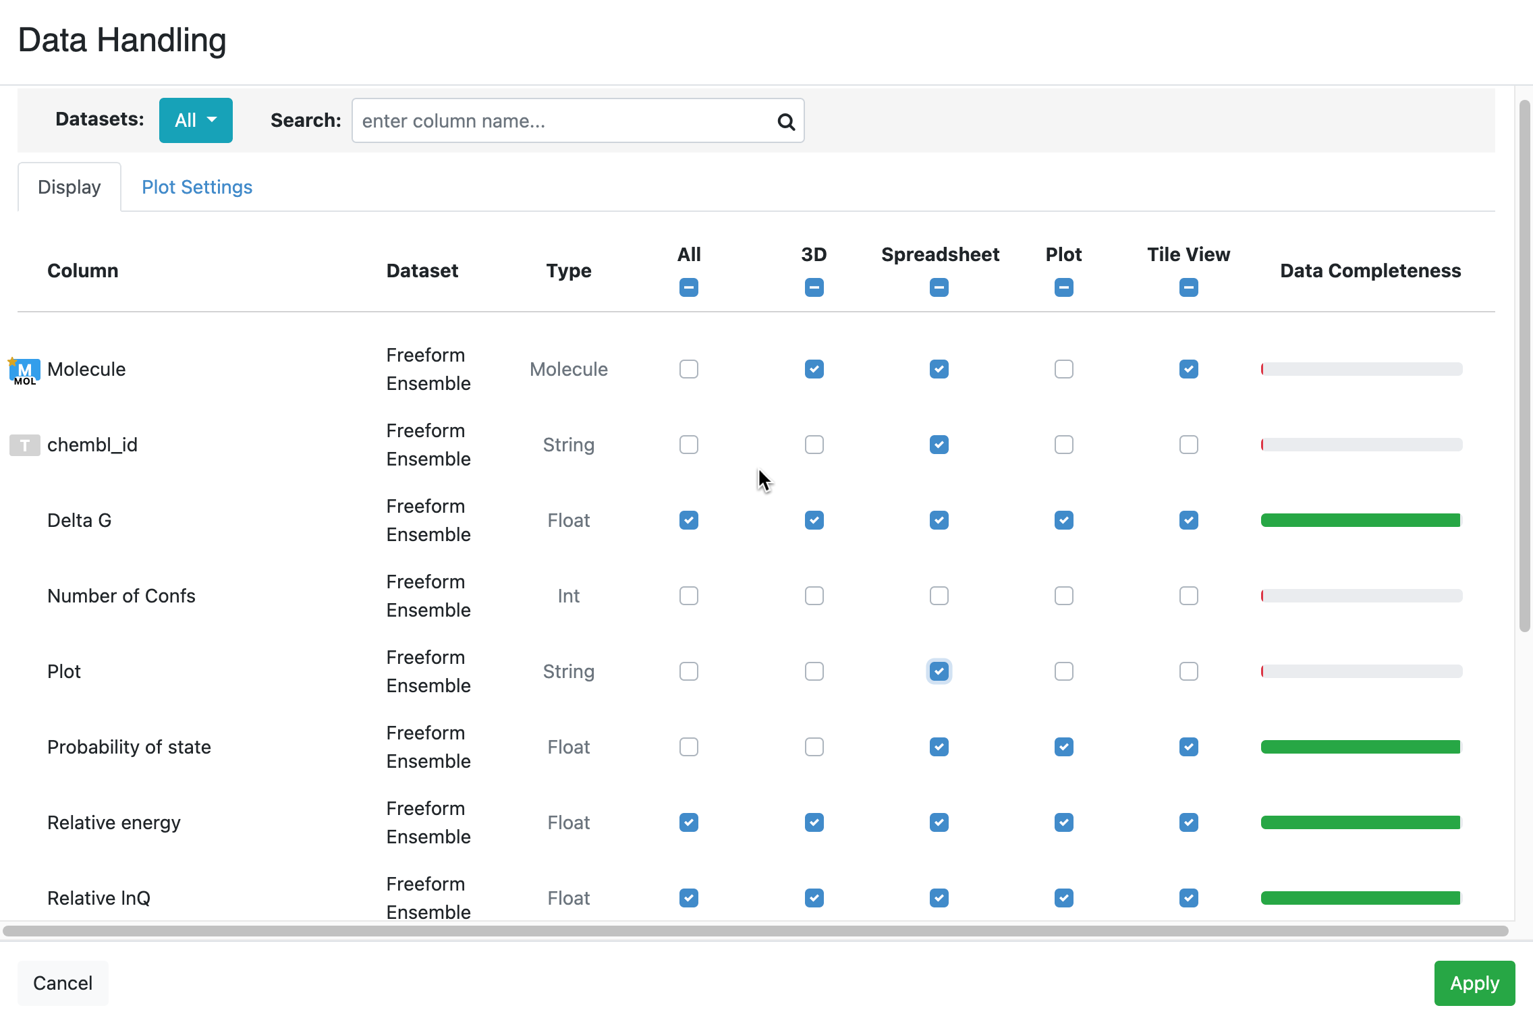The width and height of the screenshot is (1533, 1012).
Task: Uncheck Spreadsheet for Probability of state
Action: pyautogui.click(x=939, y=747)
